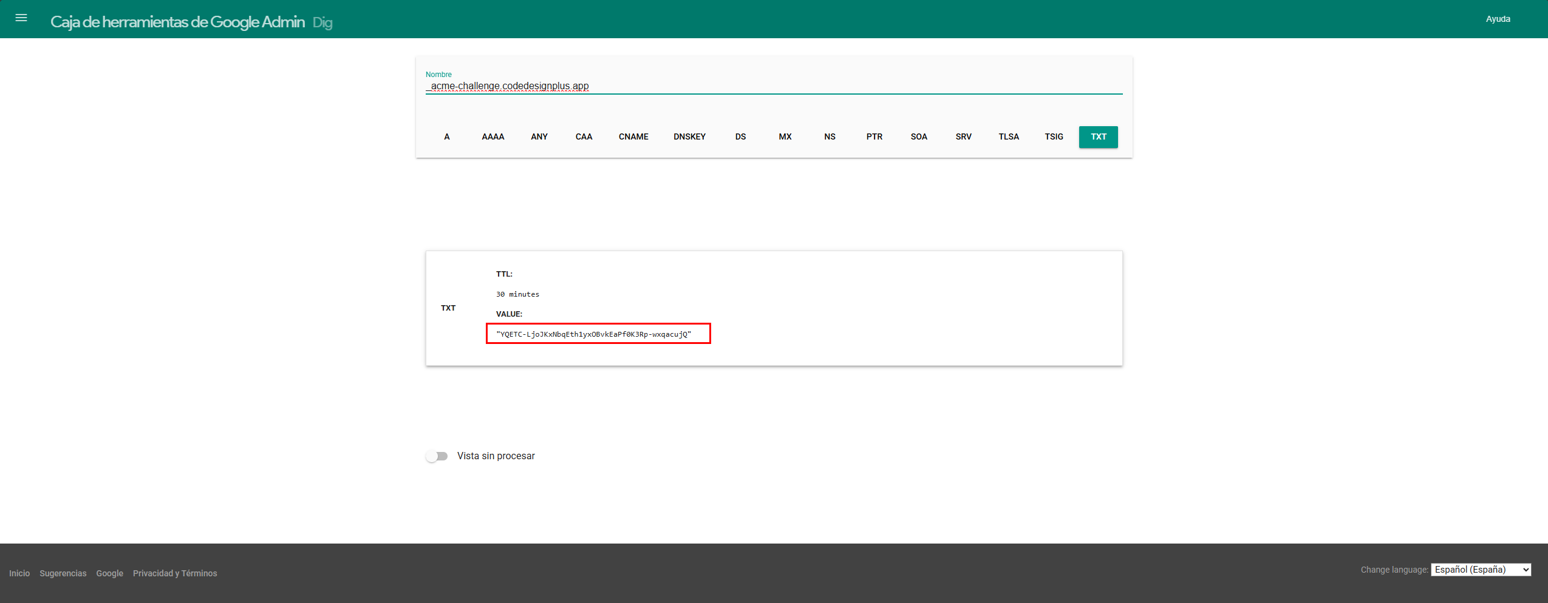Select the CNAME record type
The height and width of the screenshot is (603, 1548).
pos(633,137)
